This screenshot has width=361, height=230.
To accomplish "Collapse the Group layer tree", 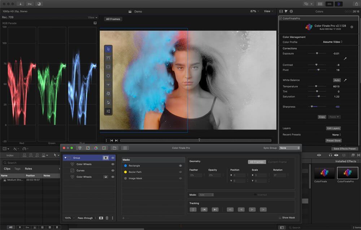I will 65,158.
